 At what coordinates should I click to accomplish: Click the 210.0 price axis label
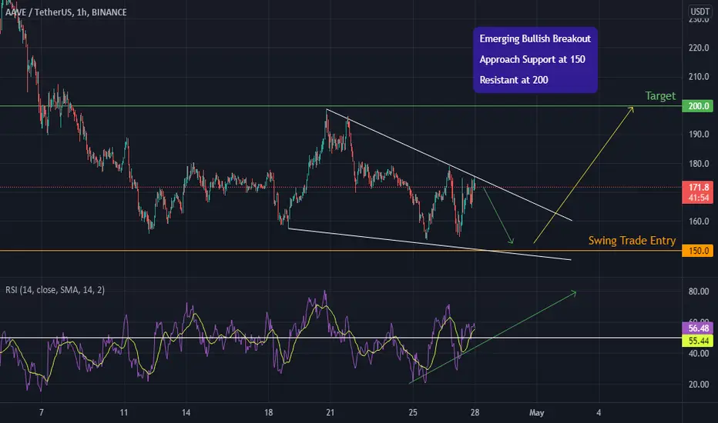tap(698, 76)
